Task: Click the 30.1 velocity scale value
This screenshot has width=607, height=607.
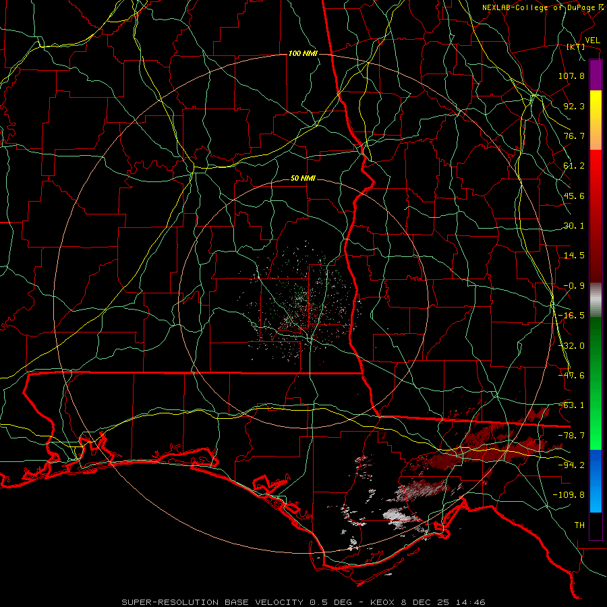Action: coord(574,226)
